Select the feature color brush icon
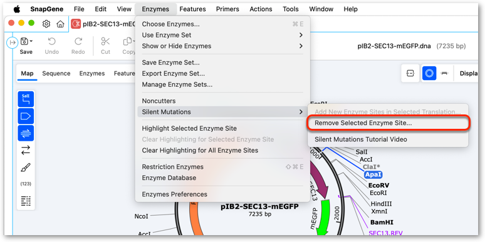This screenshot has width=485, height=242. pos(26,168)
